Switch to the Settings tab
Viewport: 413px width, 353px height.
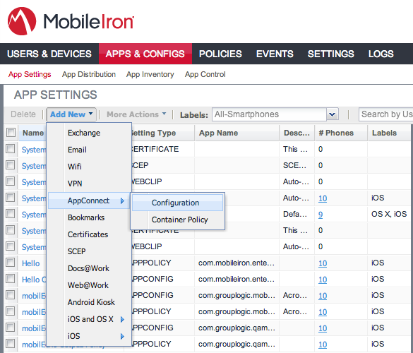pyautogui.click(x=331, y=54)
